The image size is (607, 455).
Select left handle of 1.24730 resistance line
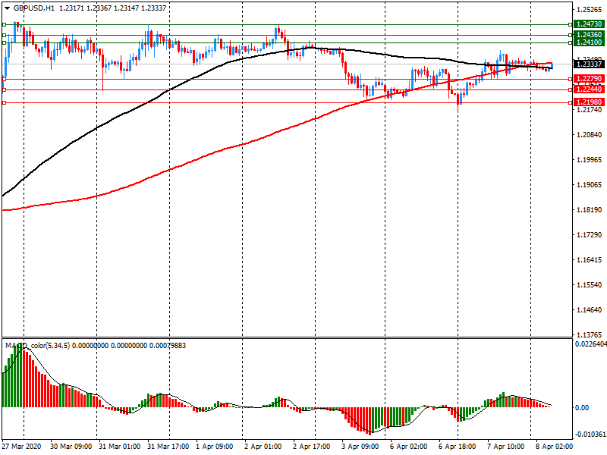tap(5, 25)
